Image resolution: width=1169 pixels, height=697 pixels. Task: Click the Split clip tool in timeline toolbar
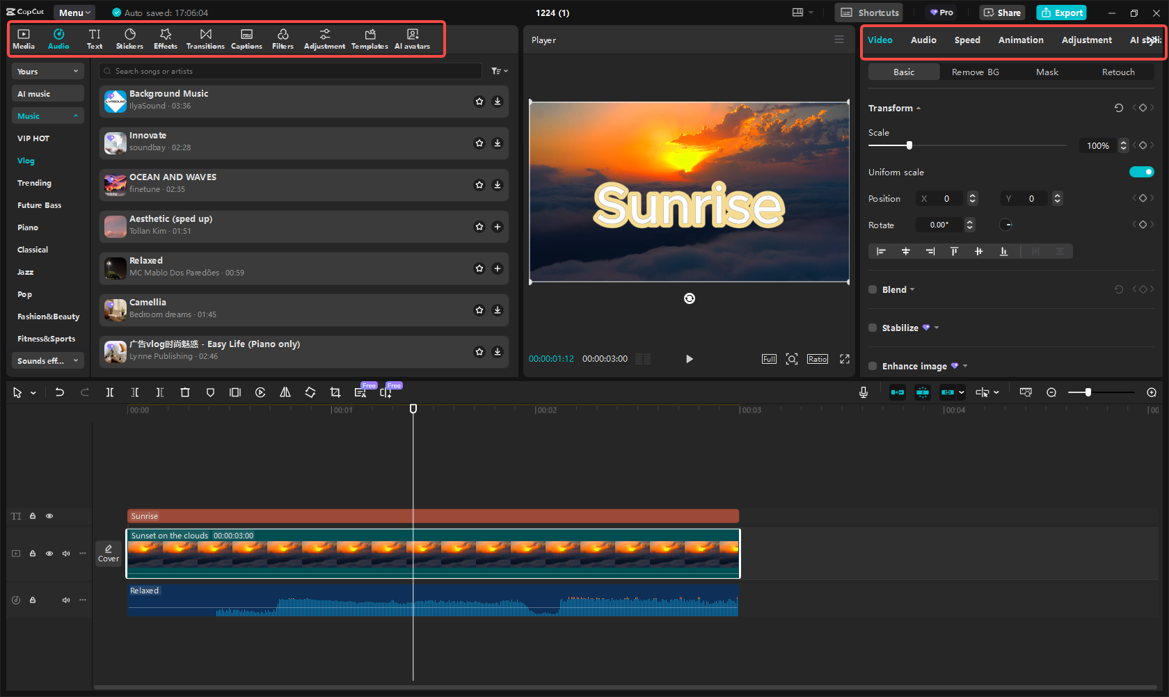point(110,392)
